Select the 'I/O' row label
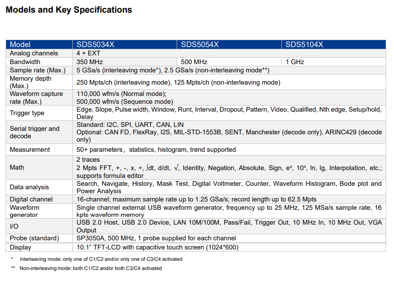The height and width of the screenshot is (287, 394). 14,226
